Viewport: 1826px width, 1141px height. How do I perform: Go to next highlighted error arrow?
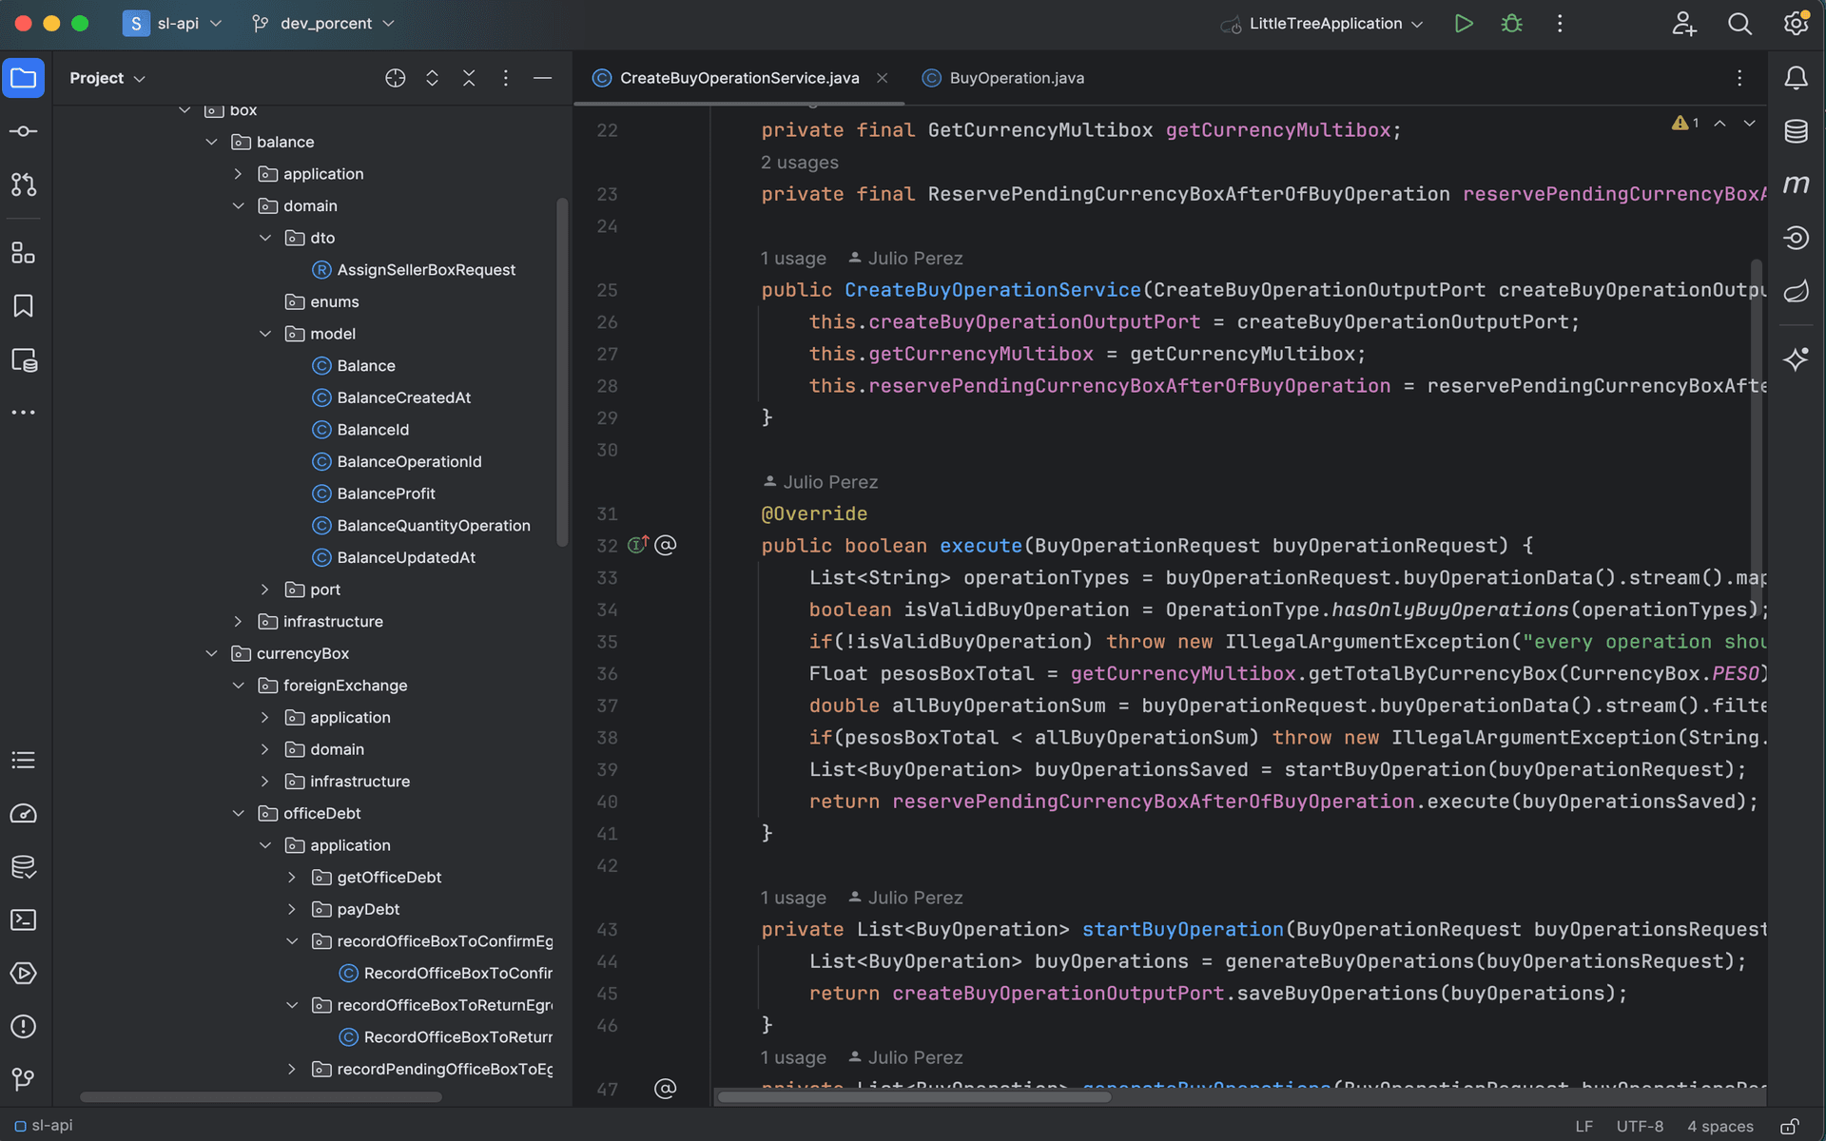pos(1749,124)
